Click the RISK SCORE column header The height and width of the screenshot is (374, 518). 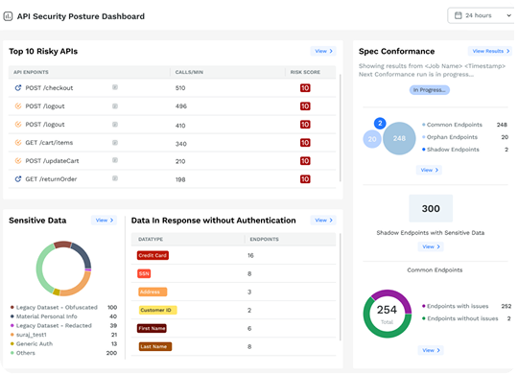pyautogui.click(x=305, y=72)
